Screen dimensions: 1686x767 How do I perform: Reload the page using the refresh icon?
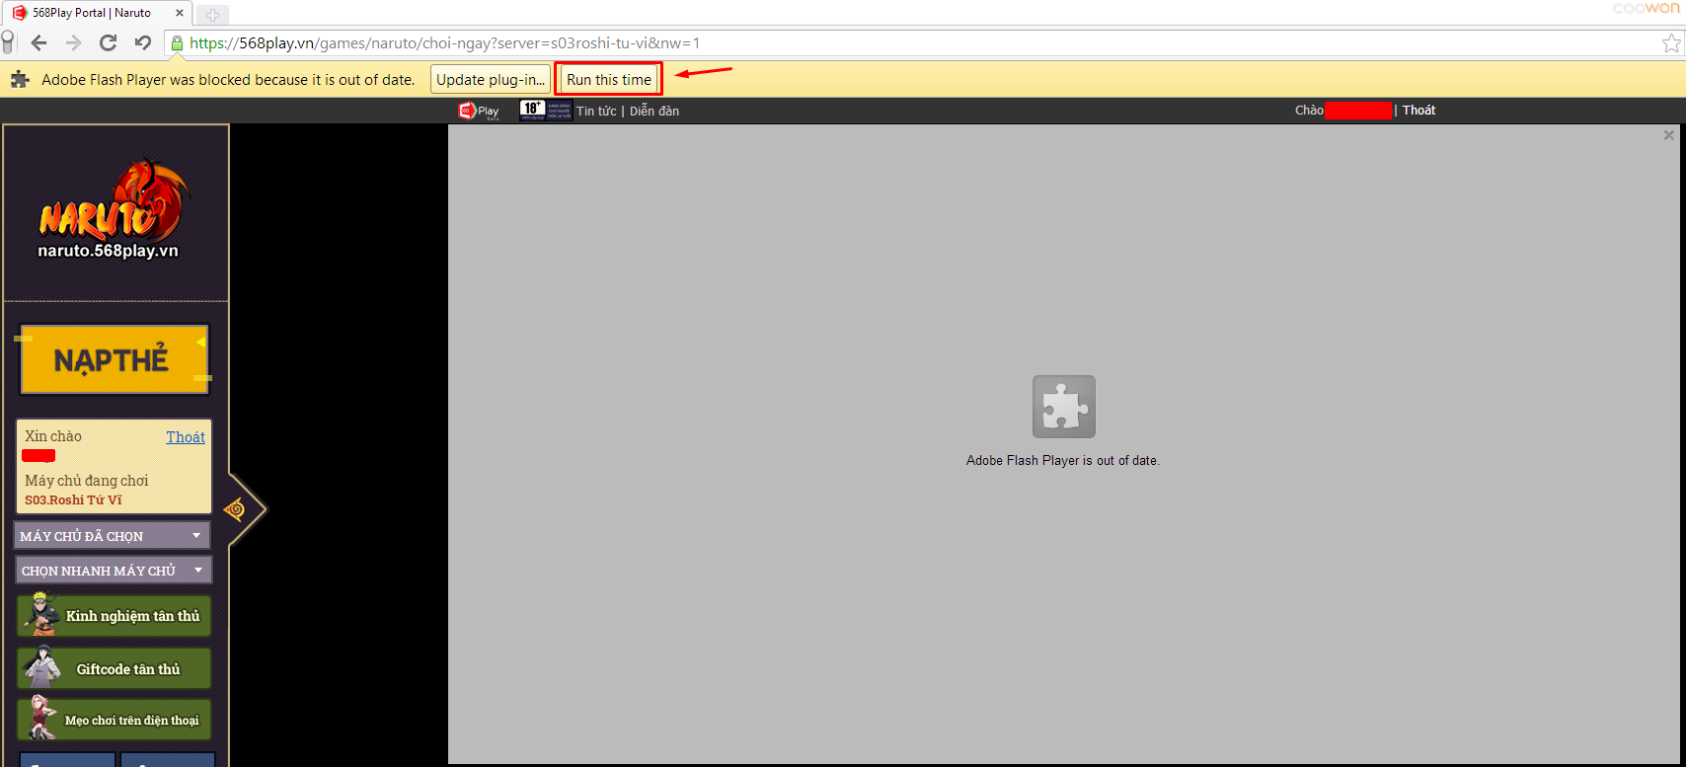[109, 42]
